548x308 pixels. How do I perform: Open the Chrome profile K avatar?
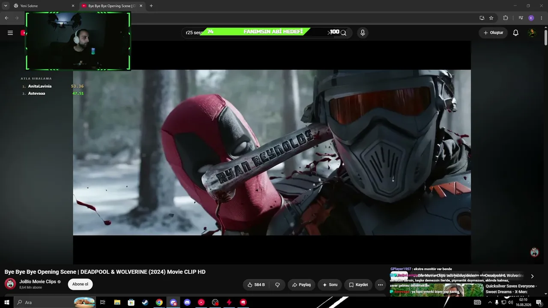pyautogui.click(x=531, y=18)
